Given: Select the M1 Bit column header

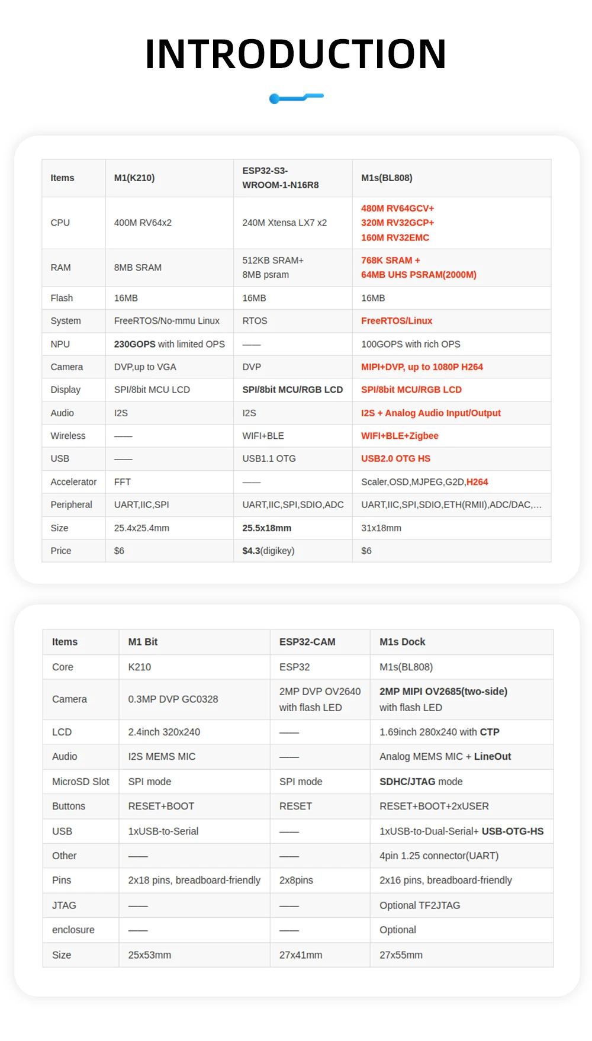Looking at the screenshot, I should coord(143,642).
